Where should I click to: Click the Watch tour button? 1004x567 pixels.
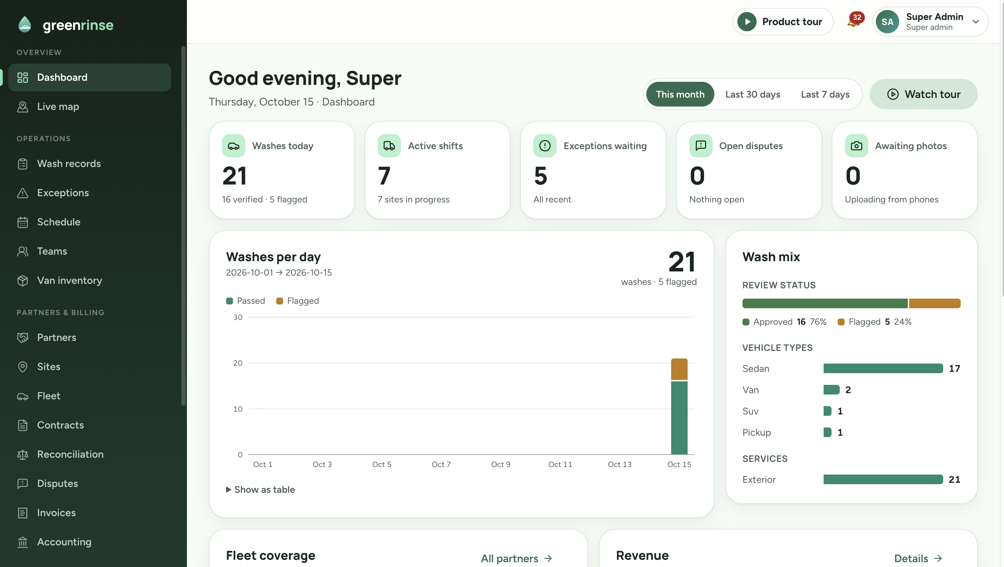click(923, 94)
